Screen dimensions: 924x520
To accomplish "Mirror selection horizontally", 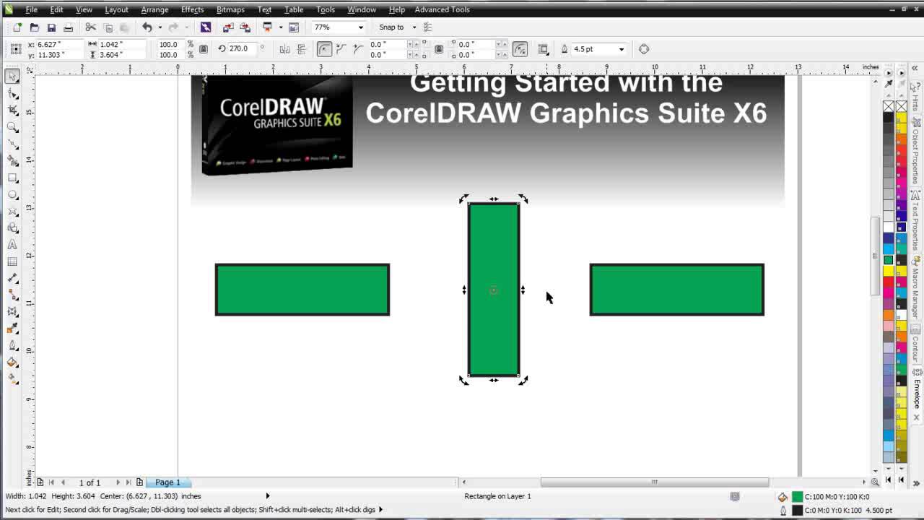I will coord(284,49).
